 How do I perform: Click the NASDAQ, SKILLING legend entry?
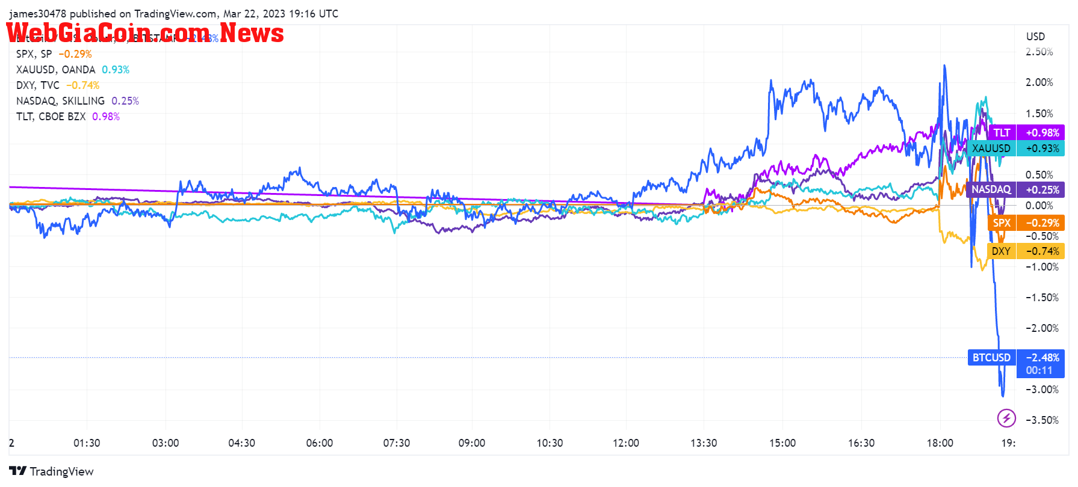(78, 101)
